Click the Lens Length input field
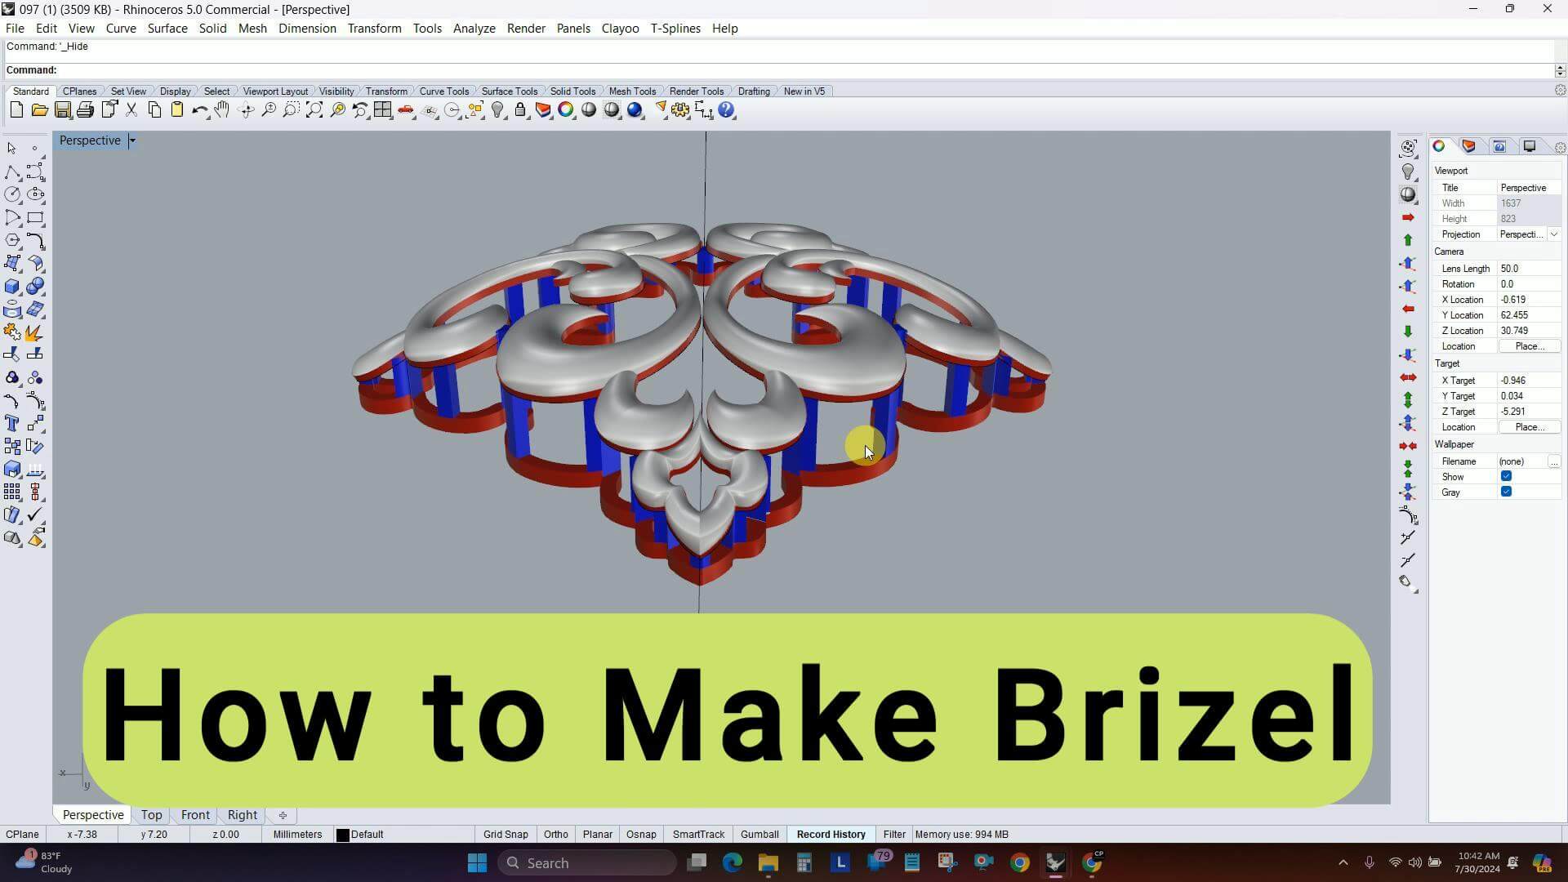 click(1529, 269)
